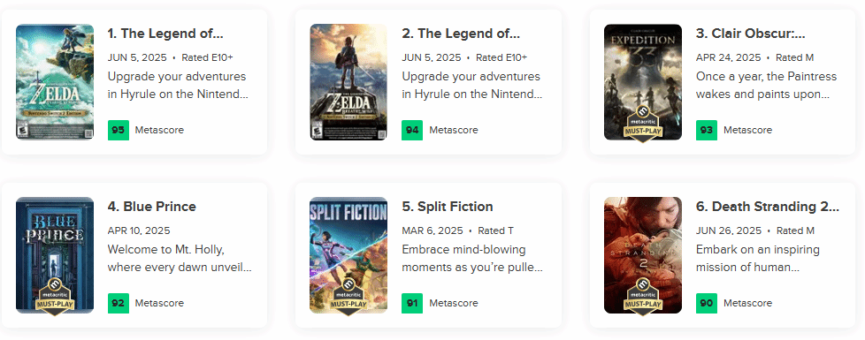
Task: Click the green 94 Metascore box
Action: coord(412,130)
